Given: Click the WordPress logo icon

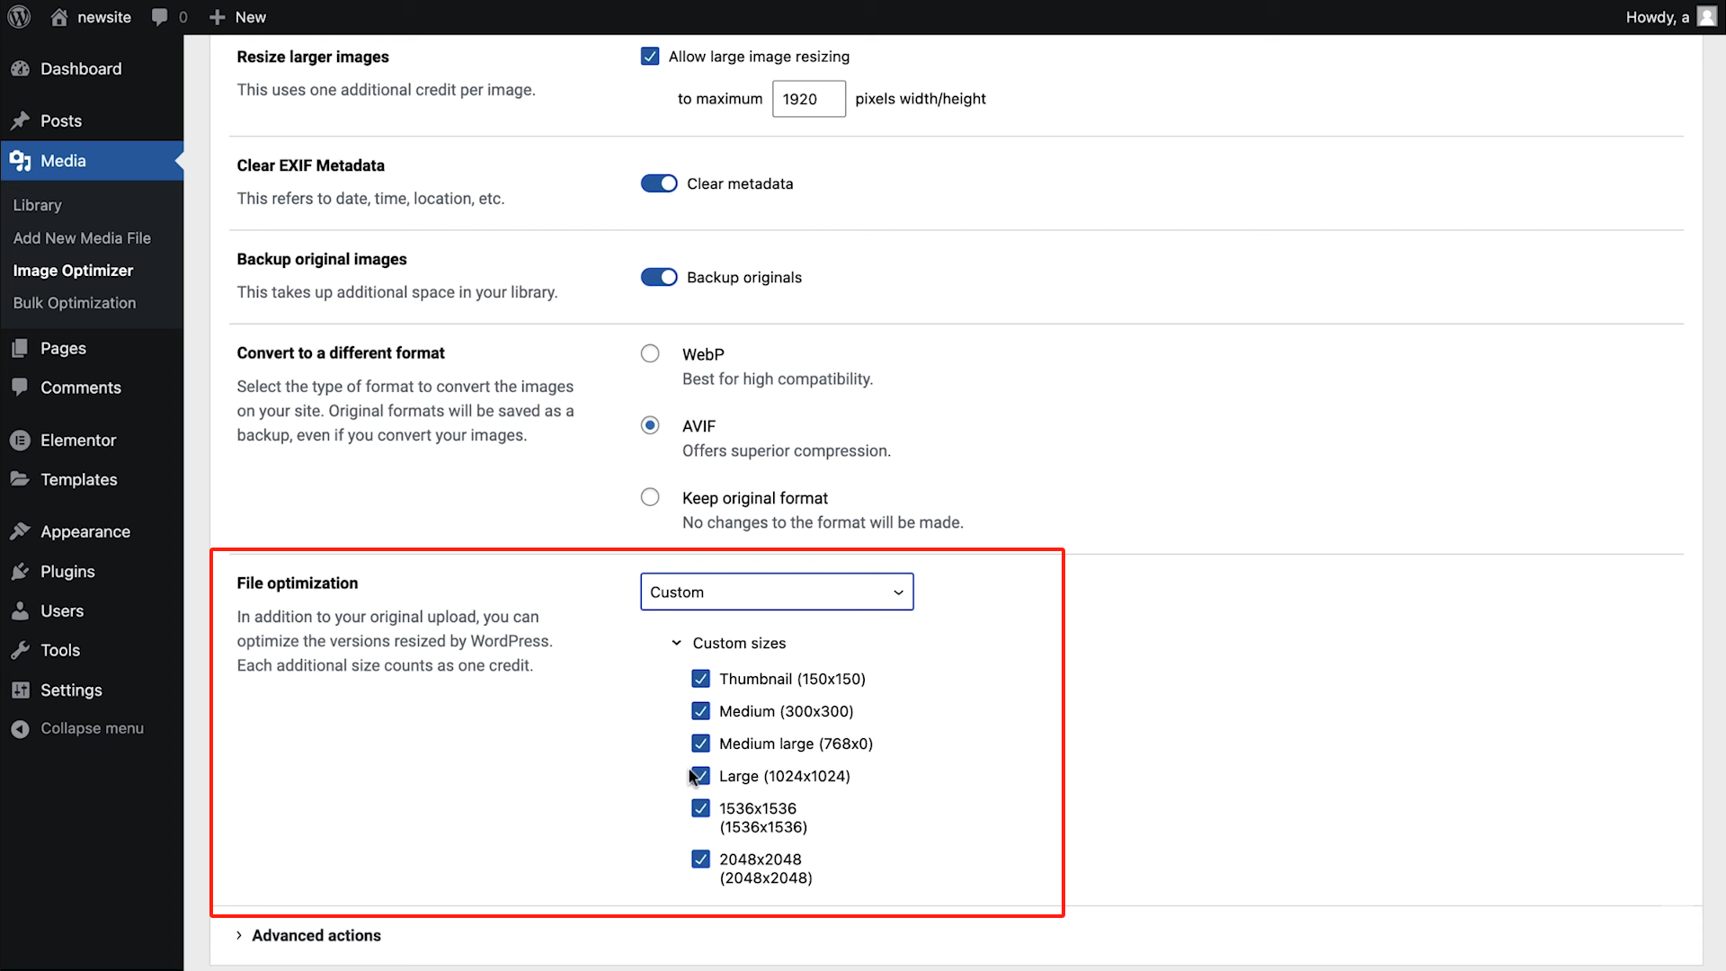Looking at the screenshot, I should [19, 17].
